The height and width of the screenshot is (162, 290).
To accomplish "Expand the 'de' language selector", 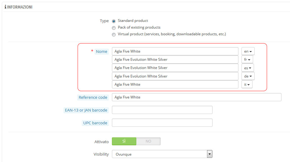I will pos(248,76).
